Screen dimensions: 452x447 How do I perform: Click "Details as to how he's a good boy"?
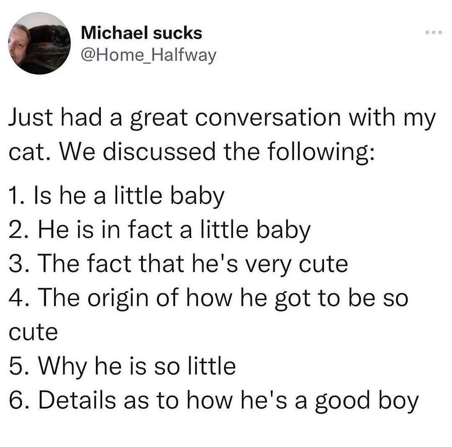(213, 400)
